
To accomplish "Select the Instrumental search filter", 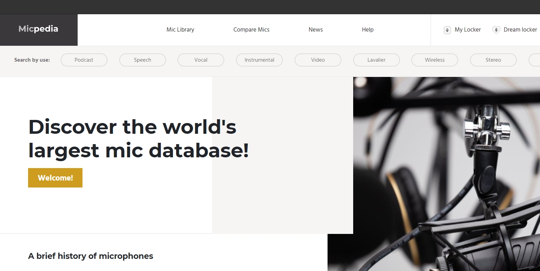I will click(259, 60).
